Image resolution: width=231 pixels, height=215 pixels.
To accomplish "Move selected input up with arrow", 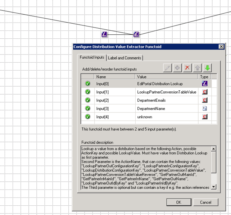I will tap(197, 68).
